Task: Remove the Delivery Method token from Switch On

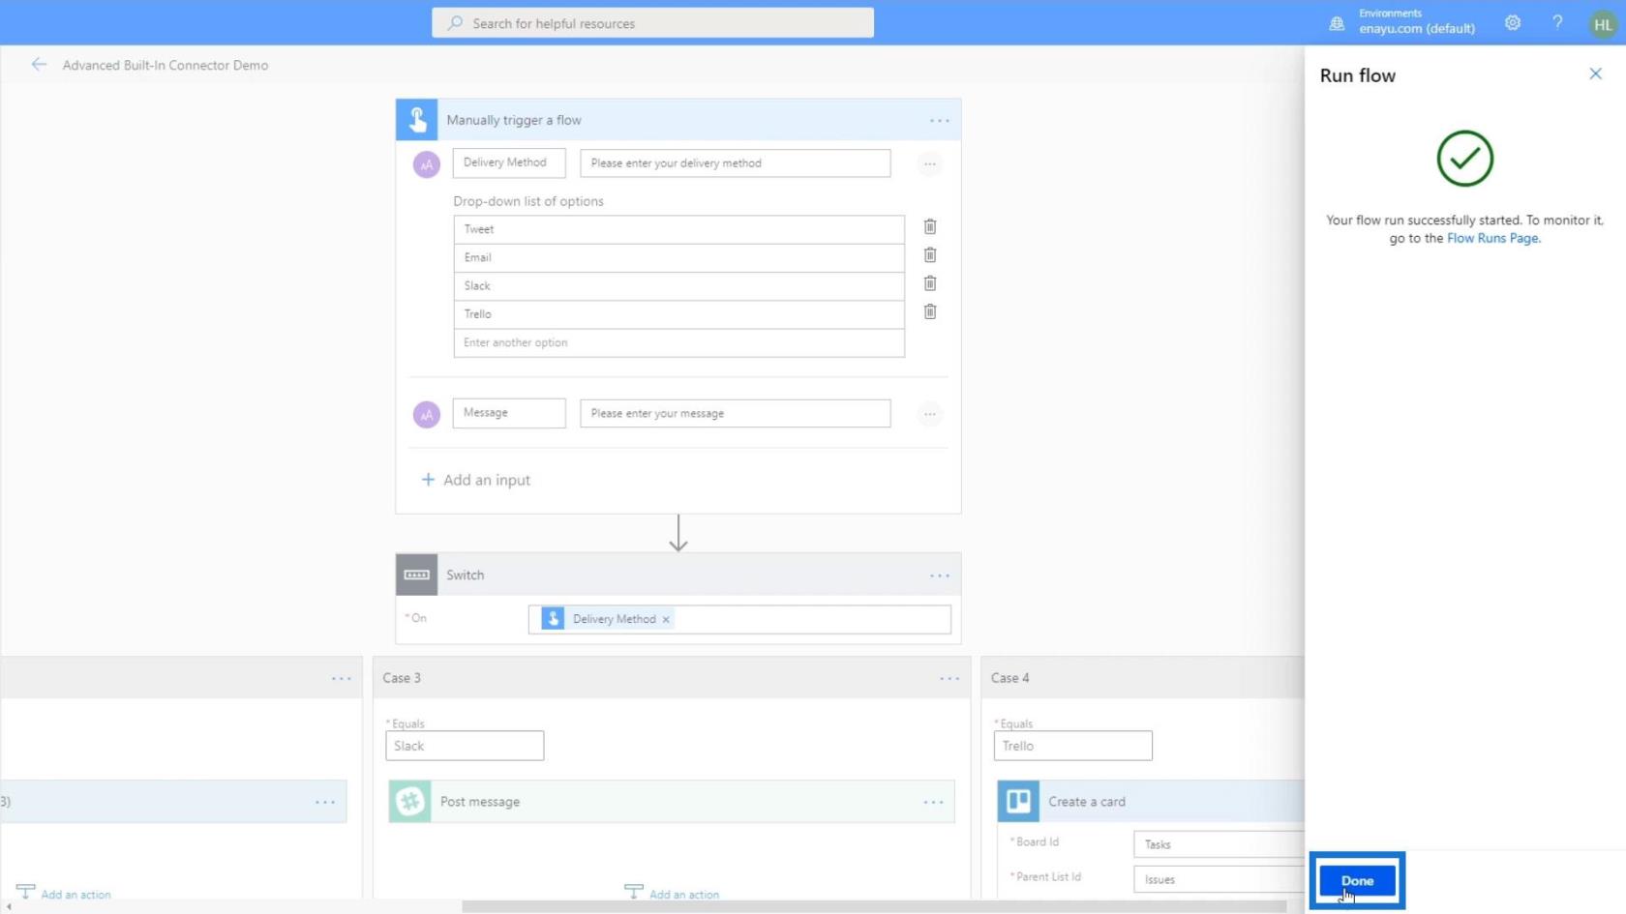Action: point(666,620)
